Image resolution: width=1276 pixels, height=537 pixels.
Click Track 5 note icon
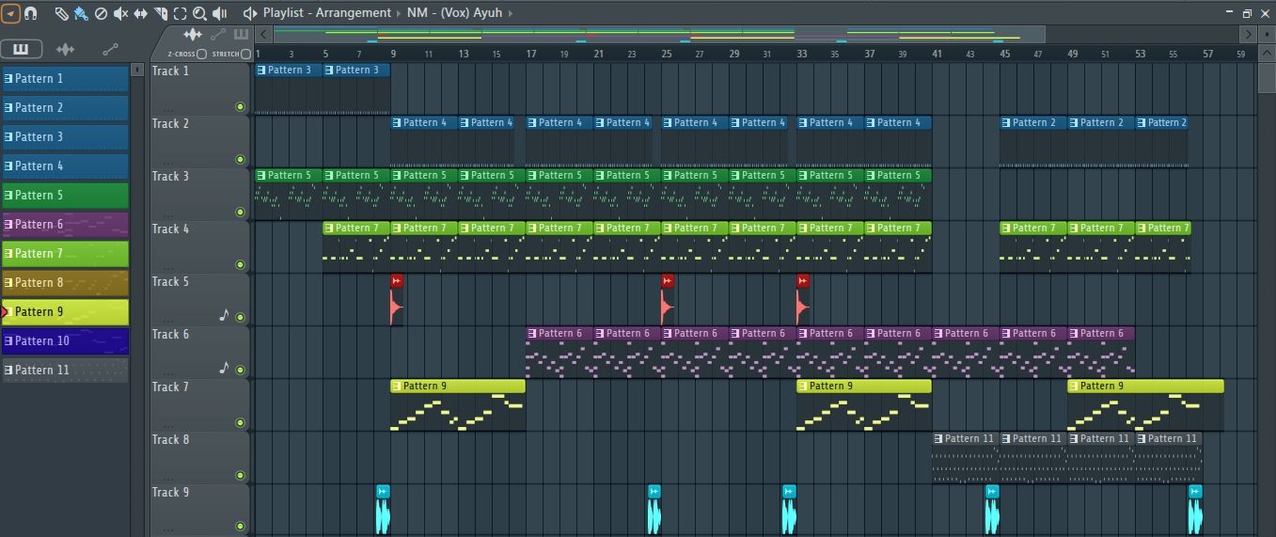pyautogui.click(x=224, y=316)
